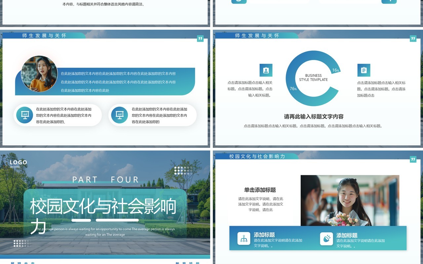Click the donut chart ring graphic
This screenshot has height=264, width=423.
[x=313, y=78]
